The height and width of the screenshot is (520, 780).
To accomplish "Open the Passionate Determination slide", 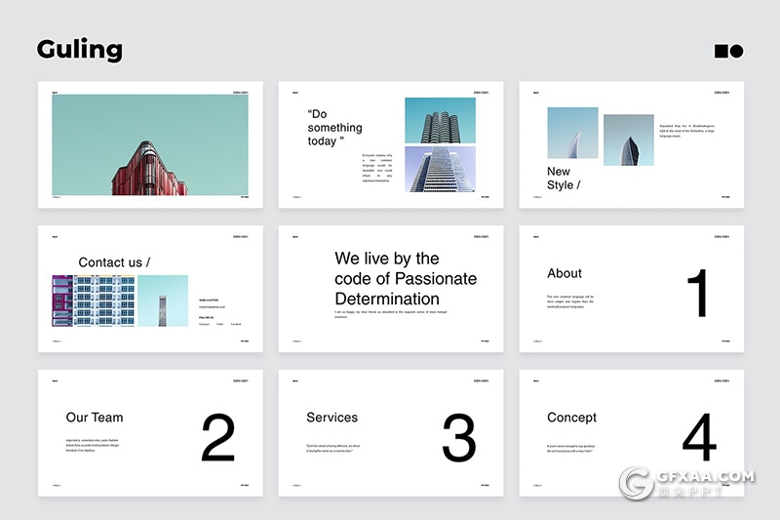I will (x=390, y=289).
